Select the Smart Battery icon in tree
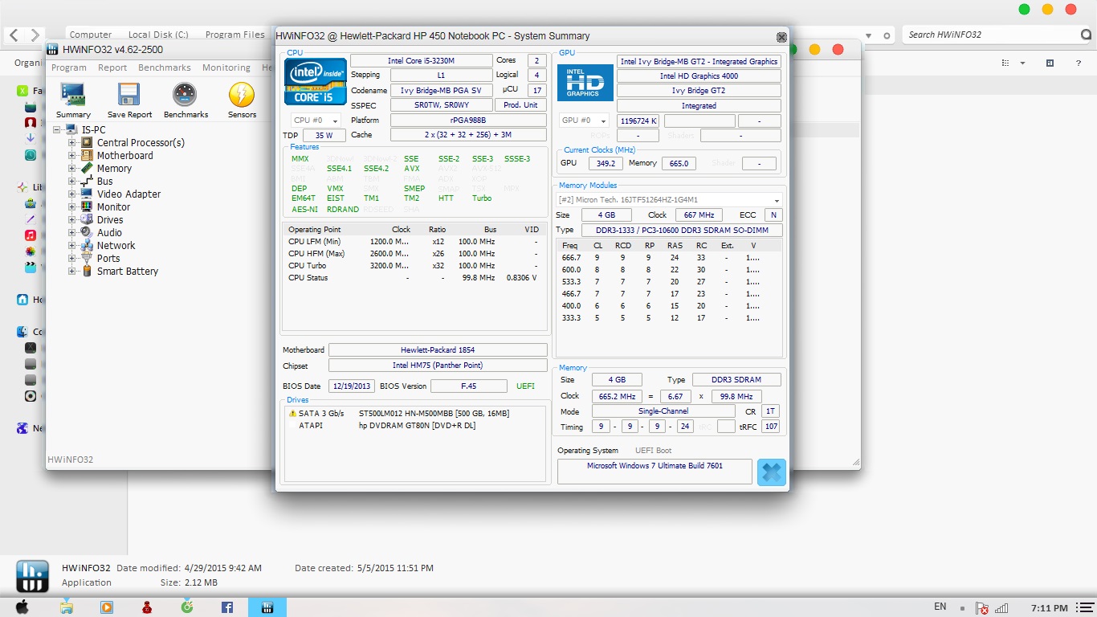Image resolution: width=1097 pixels, height=617 pixels. (x=87, y=271)
